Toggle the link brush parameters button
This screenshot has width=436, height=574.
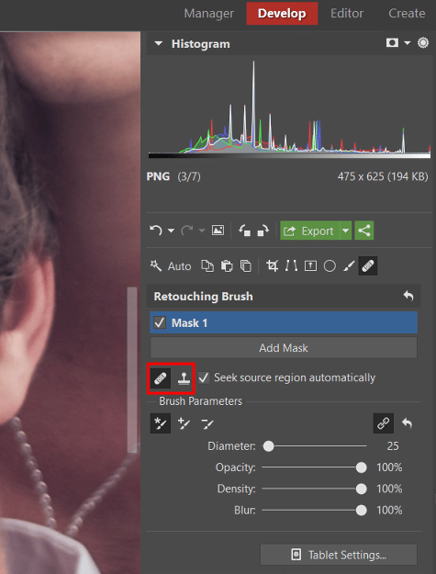point(384,423)
